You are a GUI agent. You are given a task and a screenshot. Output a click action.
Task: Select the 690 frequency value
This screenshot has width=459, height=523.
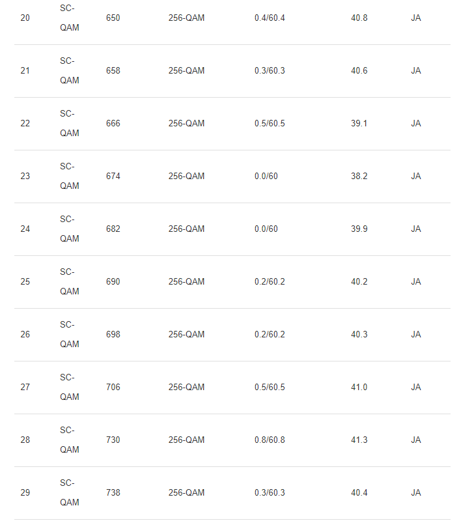coord(113,281)
